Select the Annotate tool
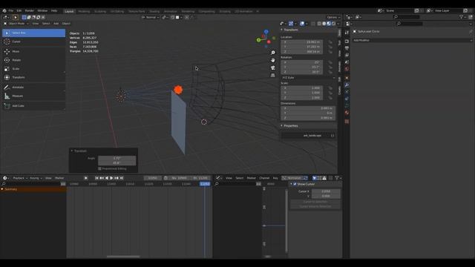Screen dimensions: 475x267 tap(33, 88)
